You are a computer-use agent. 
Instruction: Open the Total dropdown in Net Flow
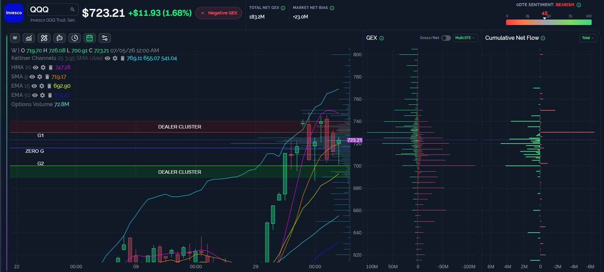click(588, 38)
